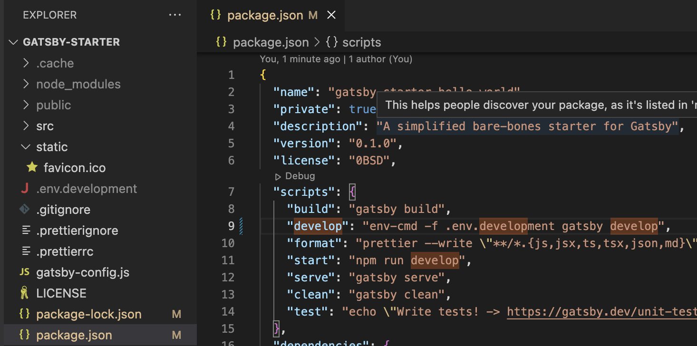
Task: Click the key icon beside LICENSE
Action: point(24,293)
